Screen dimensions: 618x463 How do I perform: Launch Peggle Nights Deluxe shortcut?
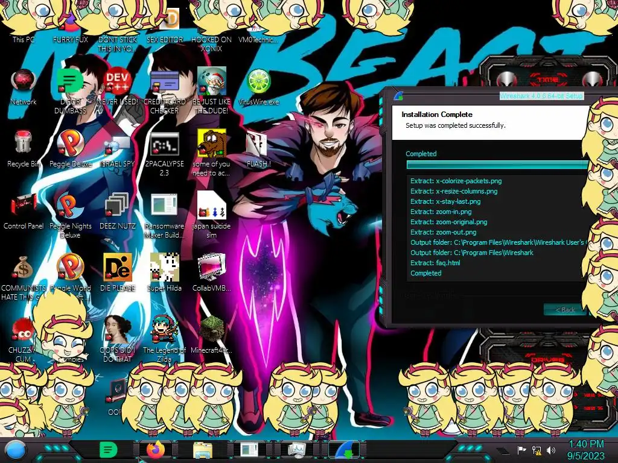point(70,216)
